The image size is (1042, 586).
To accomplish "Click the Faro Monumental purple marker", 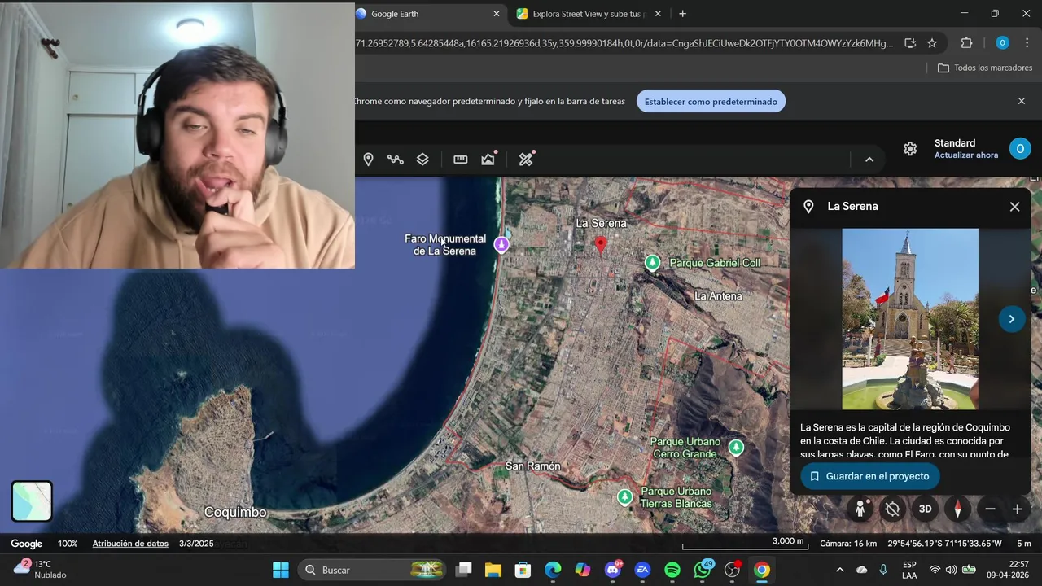I will click(x=501, y=244).
